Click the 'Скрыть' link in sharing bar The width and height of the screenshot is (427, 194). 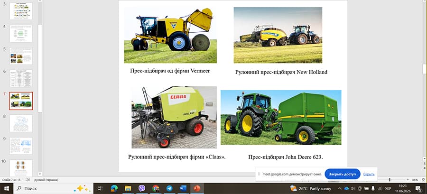369,174
